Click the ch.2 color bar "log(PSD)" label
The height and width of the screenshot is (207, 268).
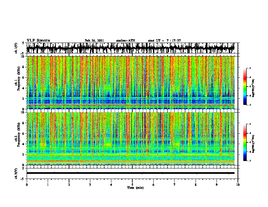253,143
